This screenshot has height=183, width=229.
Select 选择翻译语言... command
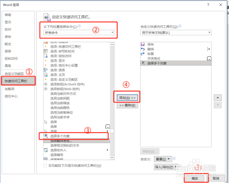coord(76,141)
